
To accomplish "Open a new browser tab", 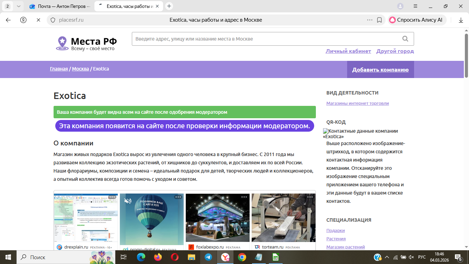I will pyautogui.click(x=169, y=6).
